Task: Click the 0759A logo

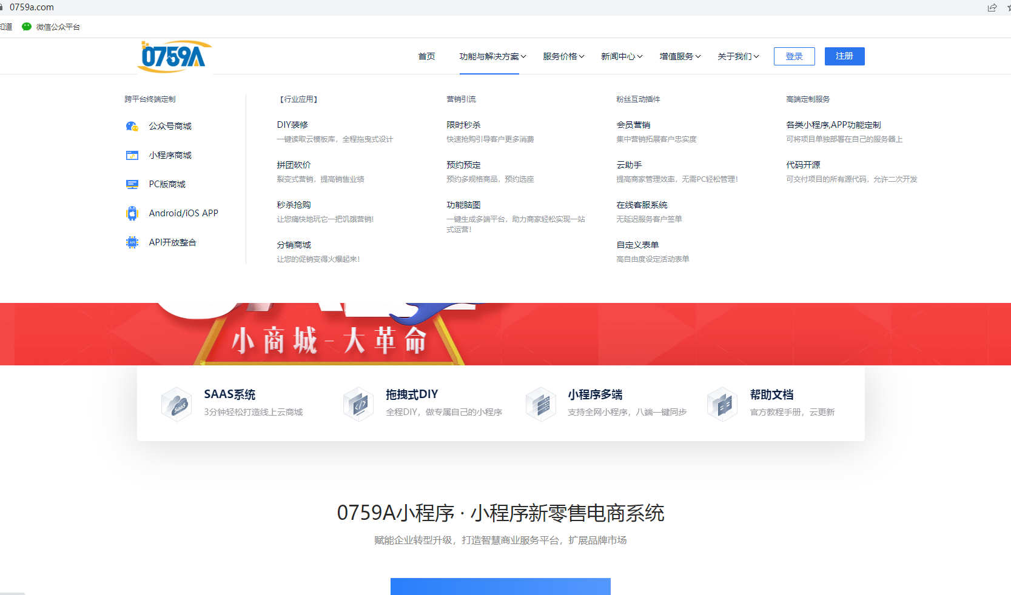Action: [173, 56]
